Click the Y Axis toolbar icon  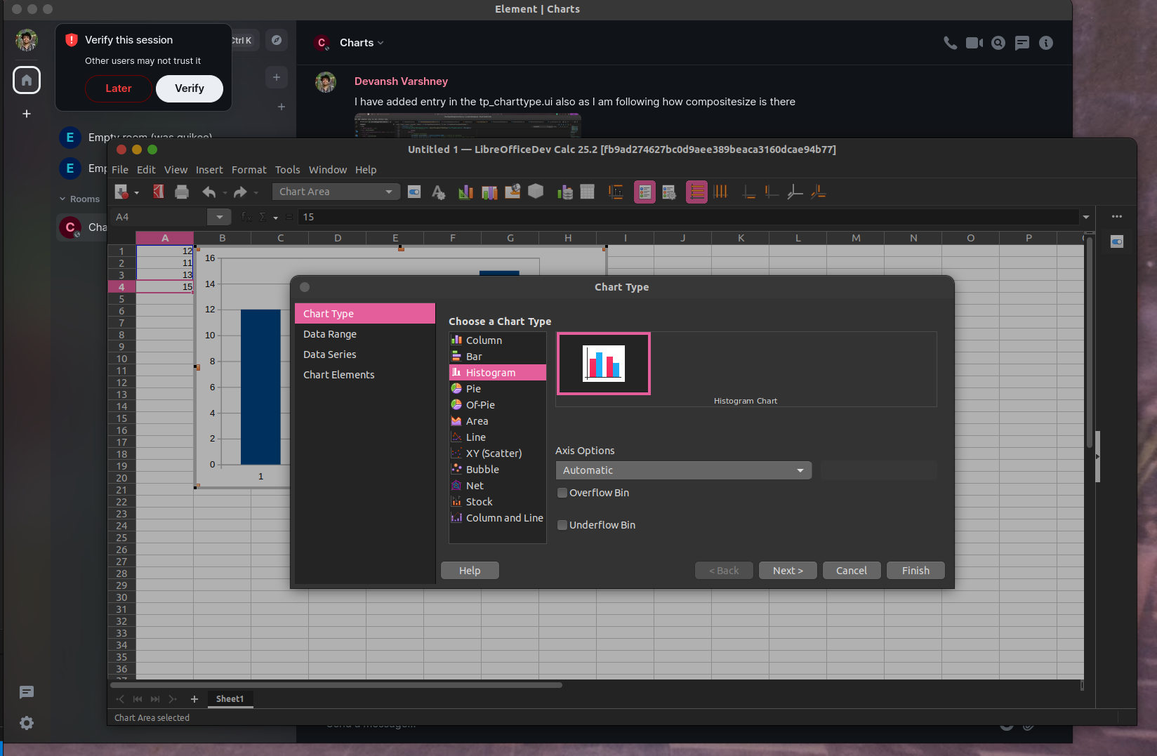pyautogui.click(x=772, y=192)
